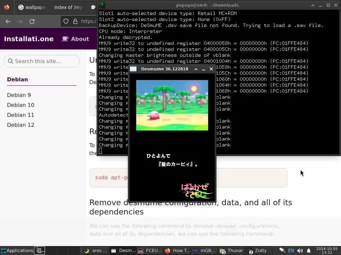Image resolution: width=341 pixels, height=255 pixels.
Task: Switch to the How T... Firefox taskbar item
Action: point(177,251)
